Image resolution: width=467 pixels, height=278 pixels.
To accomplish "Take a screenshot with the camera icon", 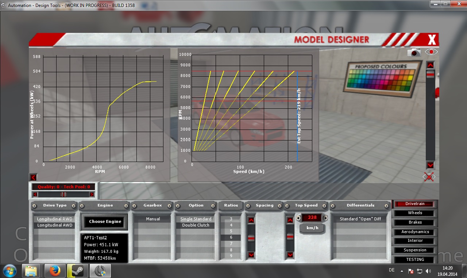I will pos(414,53).
